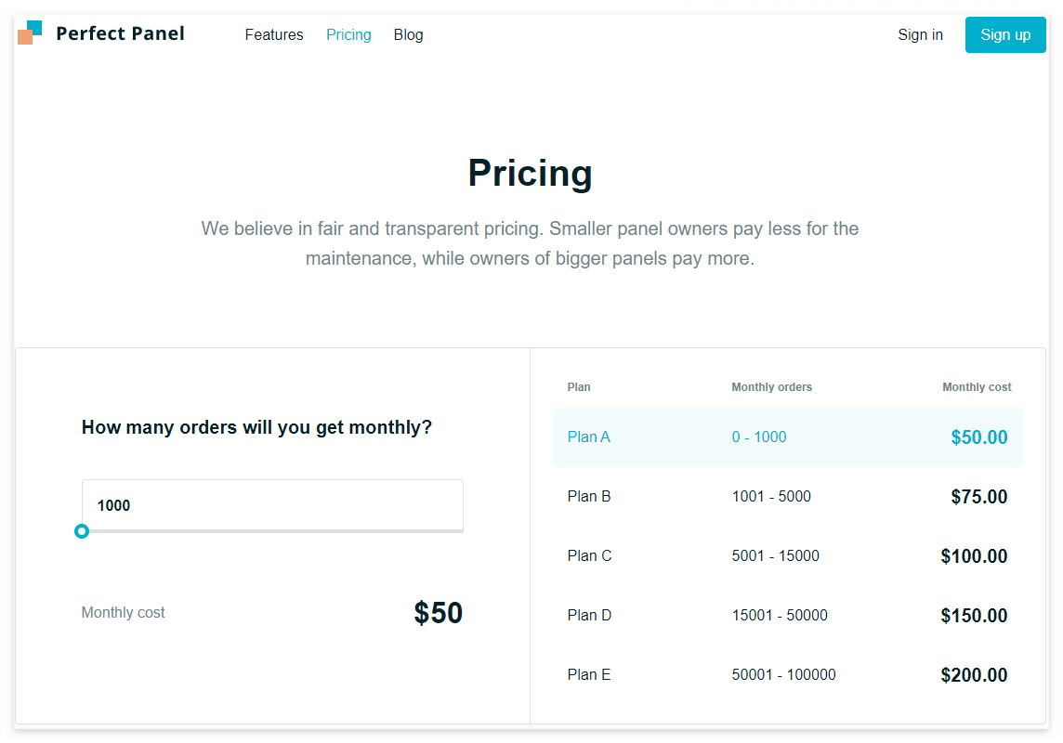Image resolution: width=1063 pixels, height=743 pixels.
Task: Click the Sign up button
Action: (x=1005, y=34)
